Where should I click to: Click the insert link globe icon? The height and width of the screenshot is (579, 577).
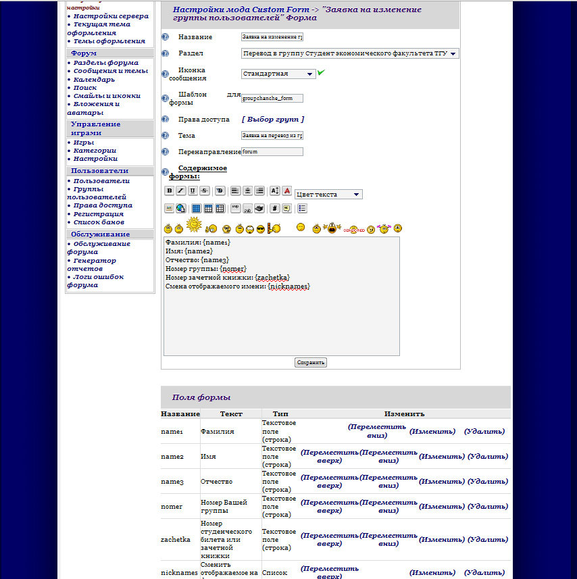coord(180,208)
